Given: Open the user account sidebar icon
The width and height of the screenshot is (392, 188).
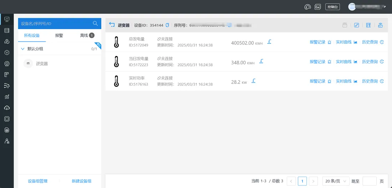Looking at the screenshot, I should pyautogui.click(x=7, y=141).
